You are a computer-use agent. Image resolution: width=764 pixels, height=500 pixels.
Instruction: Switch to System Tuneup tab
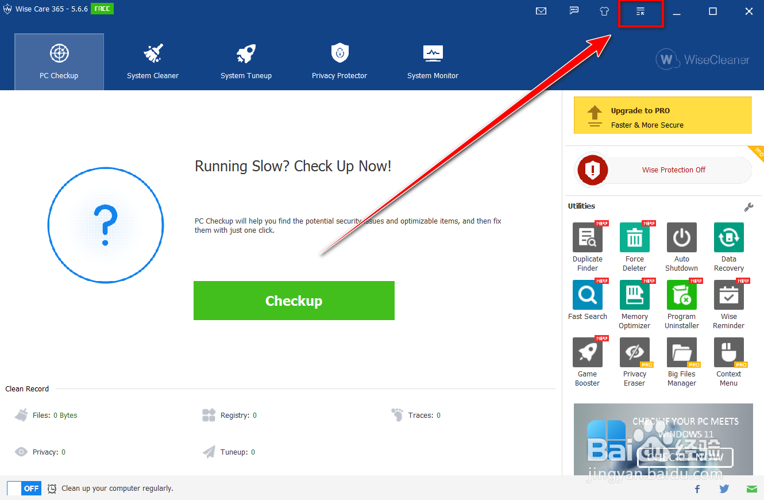(x=246, y=62)
